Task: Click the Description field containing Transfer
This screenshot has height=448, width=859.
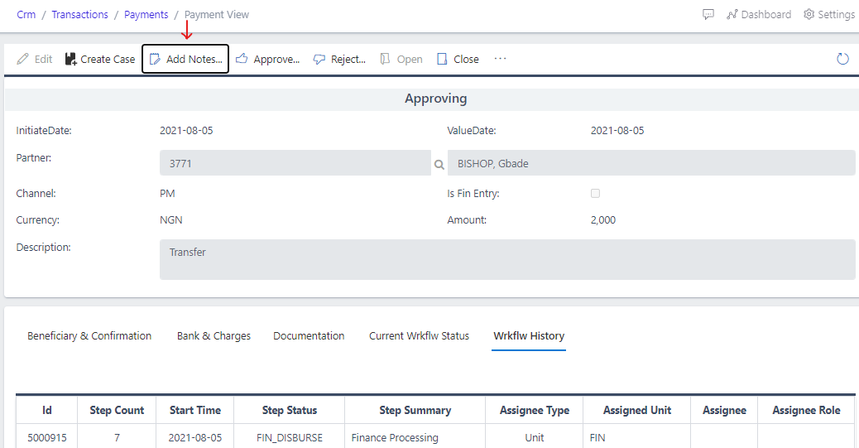Action: click(x=507, y=259)
